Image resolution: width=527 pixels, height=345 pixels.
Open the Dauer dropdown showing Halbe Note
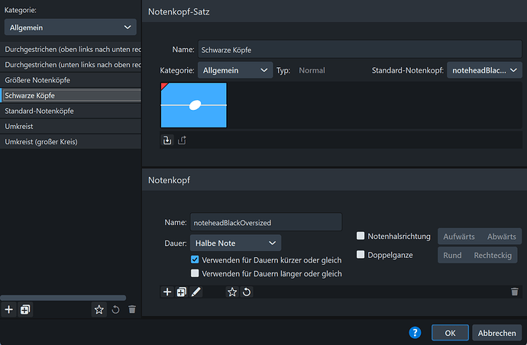[235, 243]
